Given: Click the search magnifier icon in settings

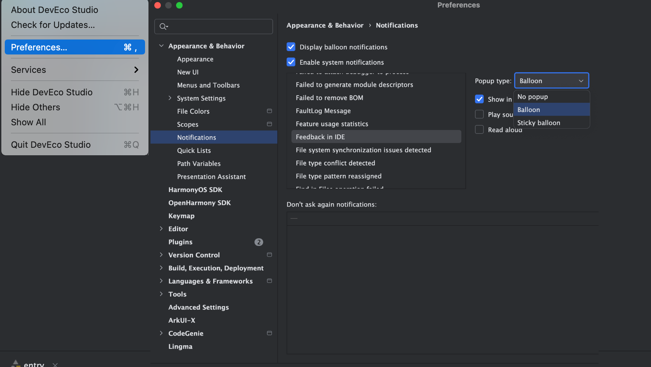Looking at the screenshot, I should coord(163,27).
